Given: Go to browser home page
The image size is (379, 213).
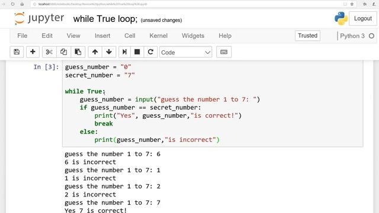Looking at the screenshot, I should 22,4.
